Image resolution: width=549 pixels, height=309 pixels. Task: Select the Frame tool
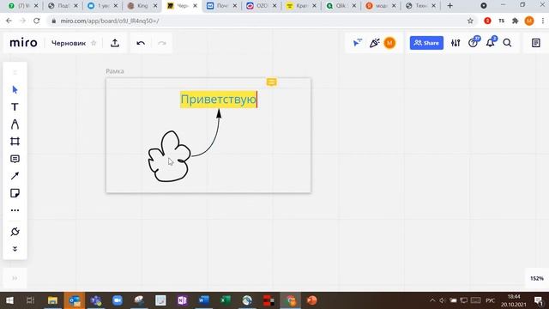click(15, 141)
